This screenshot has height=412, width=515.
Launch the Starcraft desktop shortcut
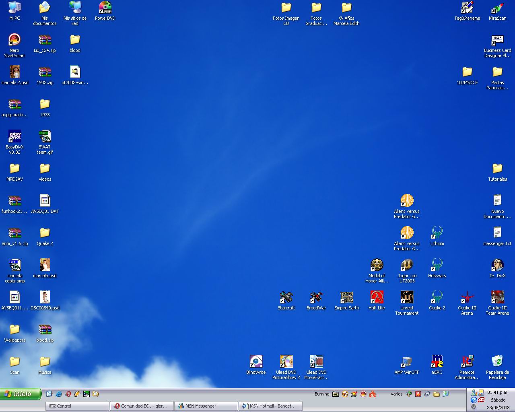pos(286,297)
